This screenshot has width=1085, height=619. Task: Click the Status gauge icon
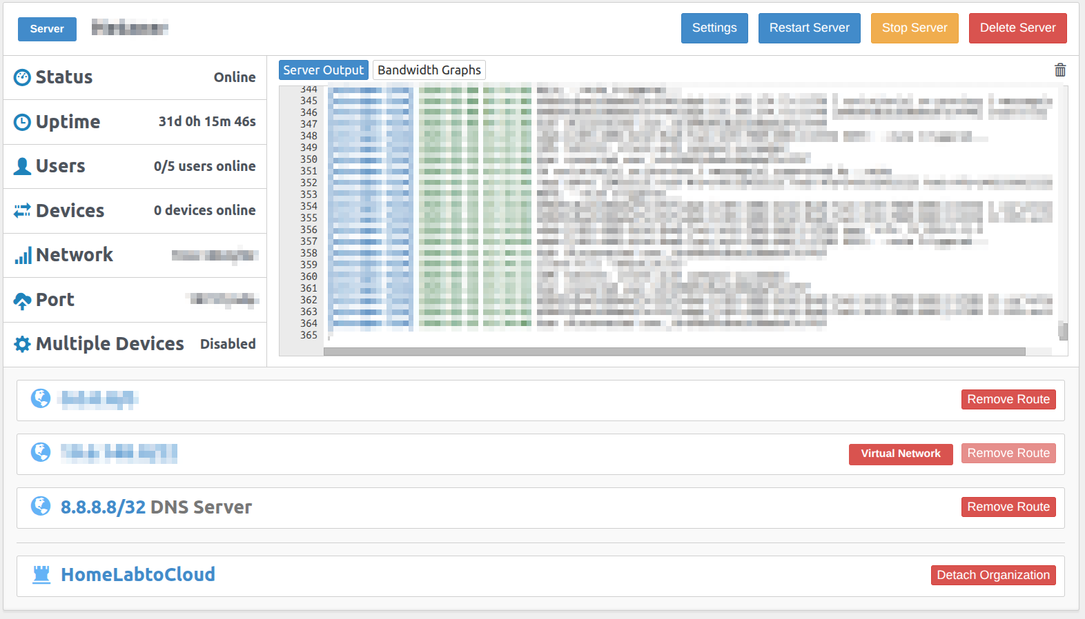click(22, 78)
